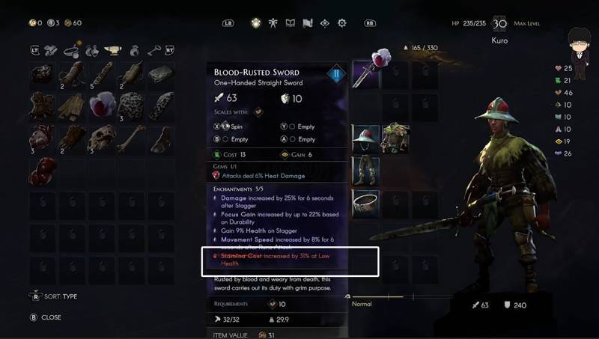The height and width of the screenshot is (339, 599).
Task: Filter inventory by potions flask icon
Action: point(92,50)
